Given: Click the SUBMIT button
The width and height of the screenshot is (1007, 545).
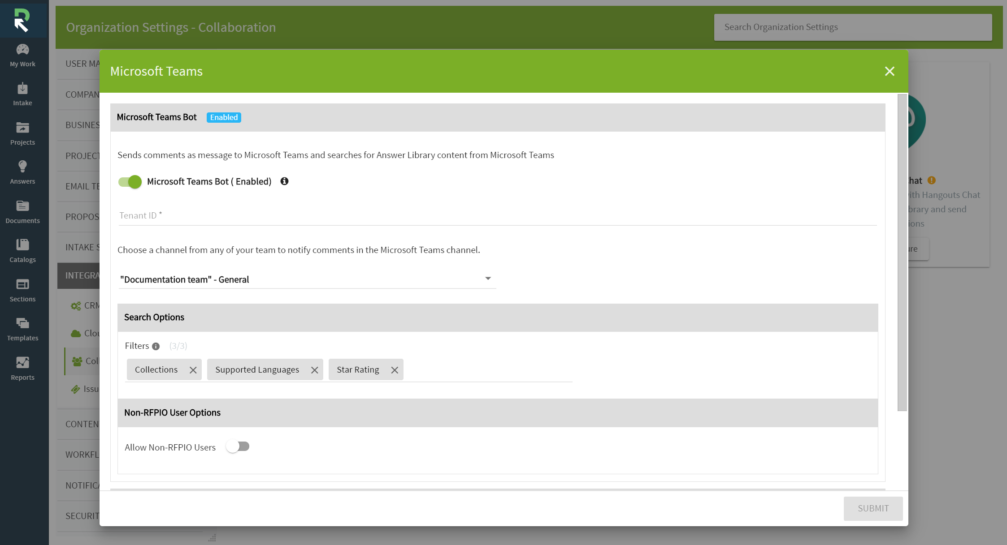Looking at the screenshot, I should 873,508.
